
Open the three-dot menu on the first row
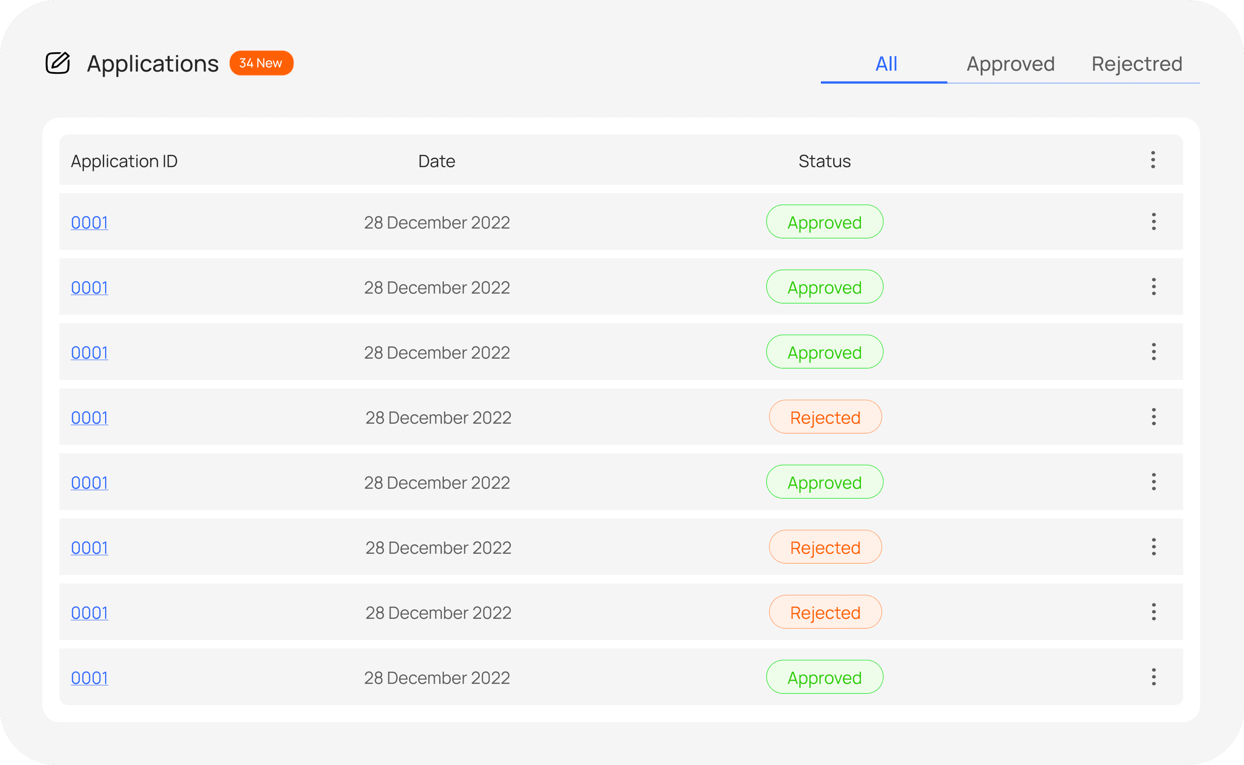click(1154, 222)
